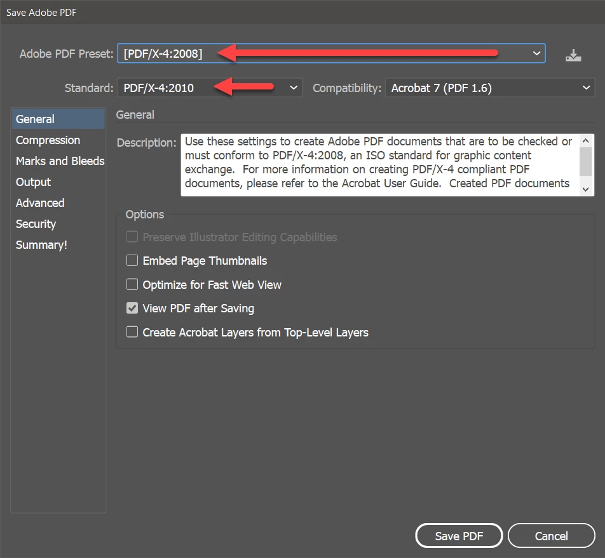605x558 pixels.
Task: Click the Description scrollbar up arrow
Action: tap(585, 141)
